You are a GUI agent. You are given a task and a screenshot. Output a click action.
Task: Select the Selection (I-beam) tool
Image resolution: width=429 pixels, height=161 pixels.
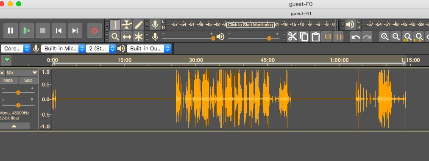(115, 25)
